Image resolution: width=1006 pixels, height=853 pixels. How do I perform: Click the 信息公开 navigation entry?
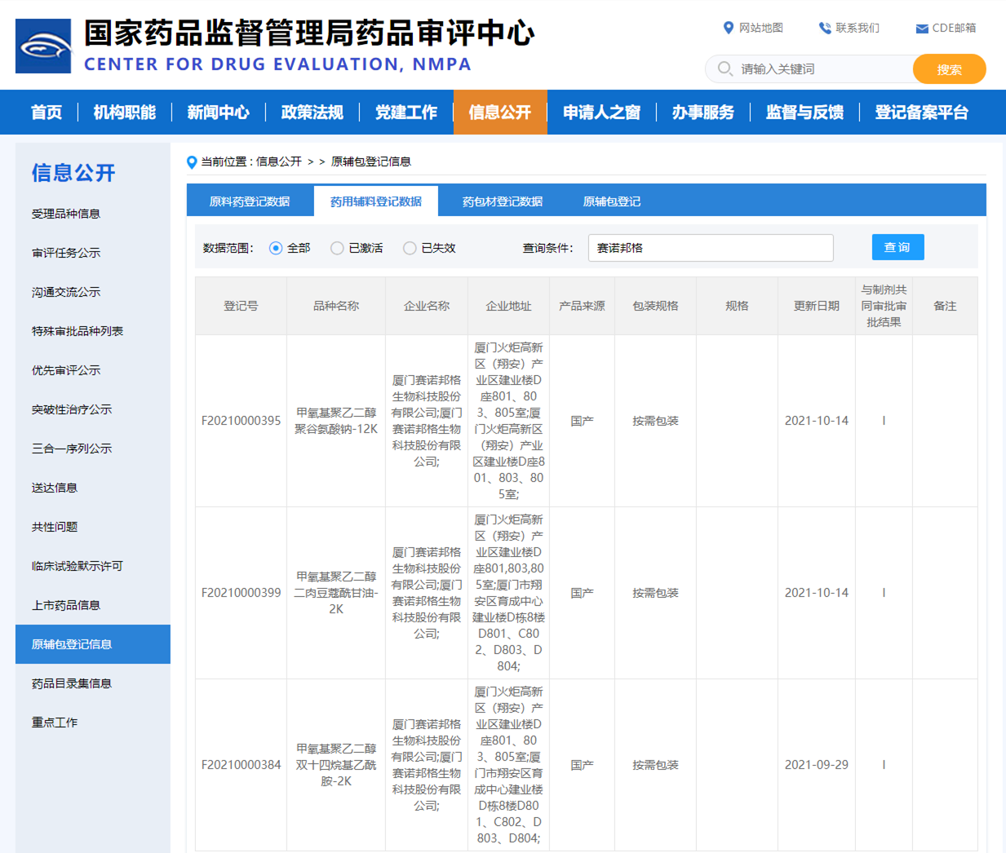pos(500,112)
